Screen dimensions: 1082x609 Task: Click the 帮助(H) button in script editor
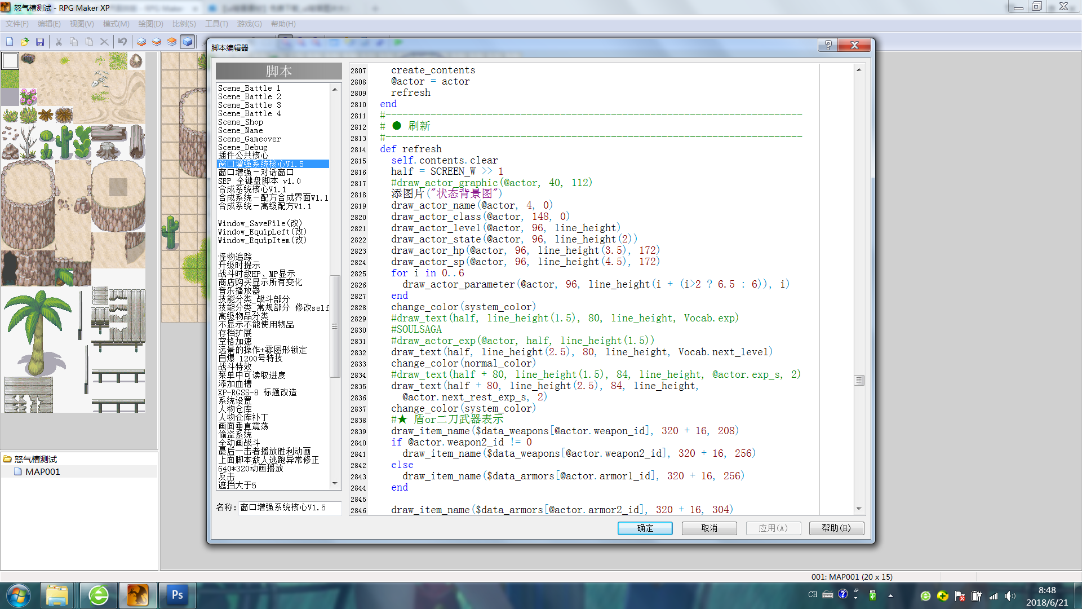836,528
